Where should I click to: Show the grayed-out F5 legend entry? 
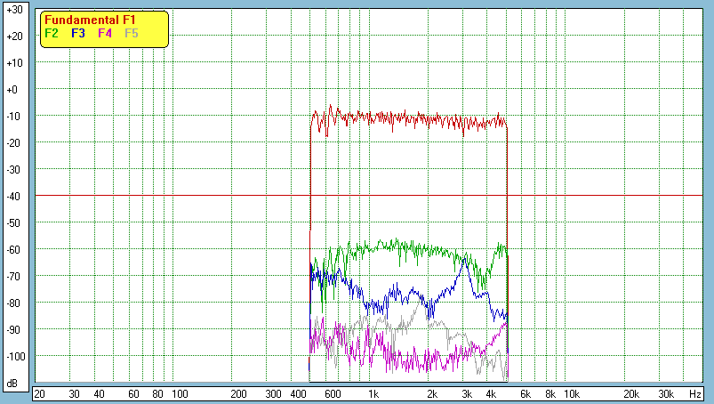point(132,33)
